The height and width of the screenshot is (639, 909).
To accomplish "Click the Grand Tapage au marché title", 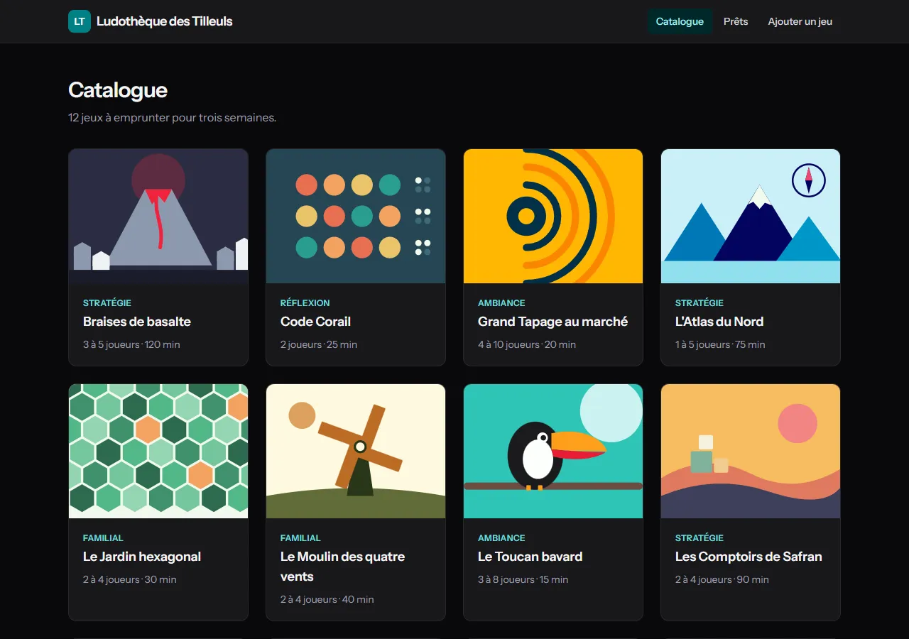I will coord(553,322).
